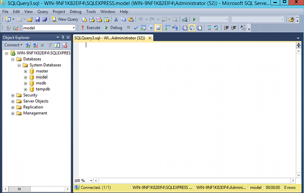The image size is (304, 193).
Task: Click the Connect button in Object Explorer
Action: point(13,45)
